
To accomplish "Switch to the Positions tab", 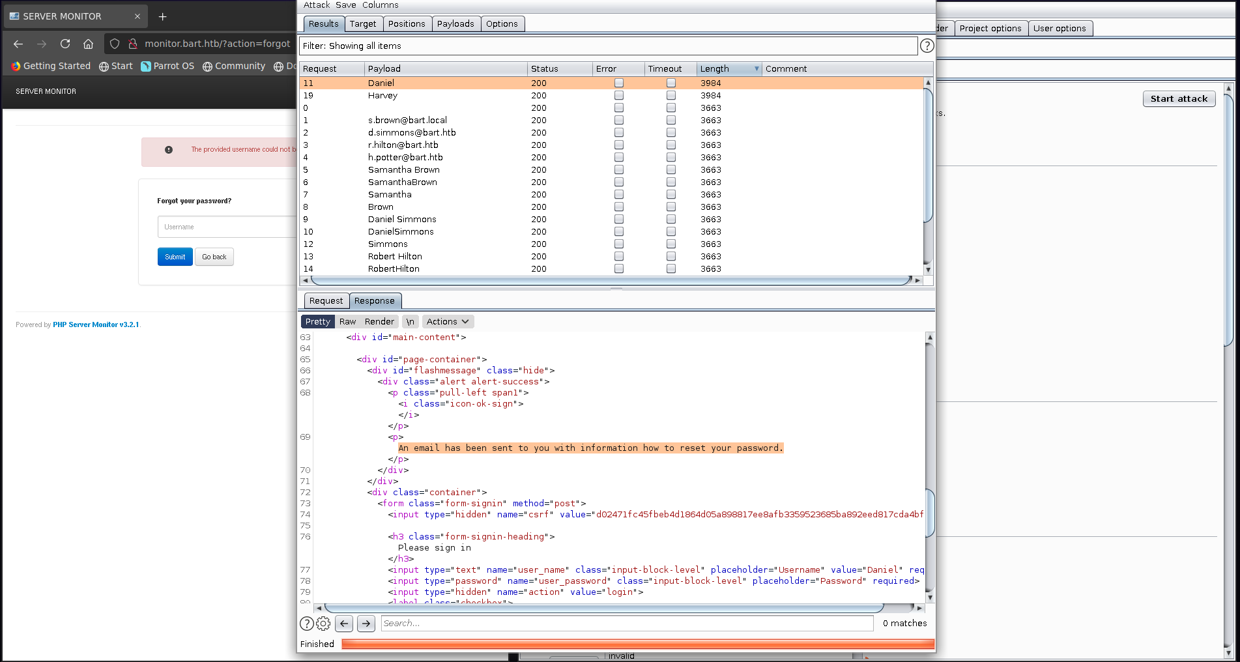I will tap(407, 23).
